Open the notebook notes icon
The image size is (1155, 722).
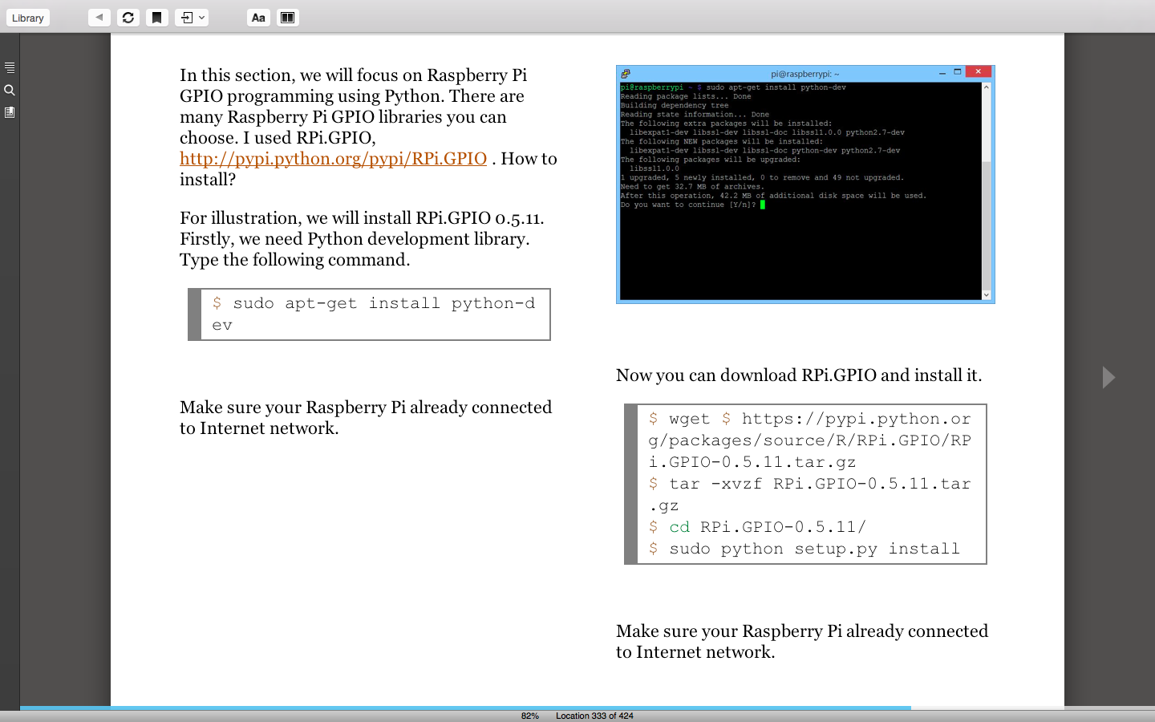[x=10, y=112]
